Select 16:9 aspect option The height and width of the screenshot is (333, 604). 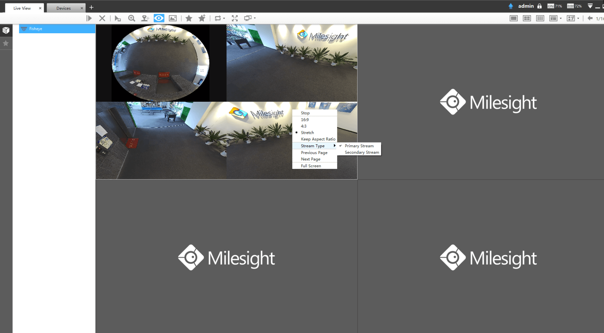(315, 120)
